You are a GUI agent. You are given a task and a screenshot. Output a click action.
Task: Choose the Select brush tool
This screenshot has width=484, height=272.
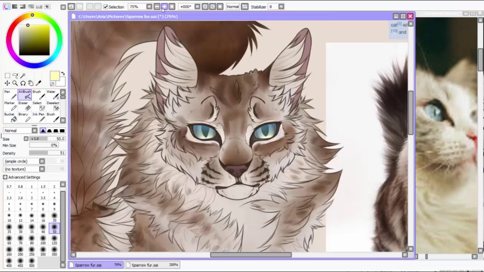pyautogui.click(x=38, y=106)
